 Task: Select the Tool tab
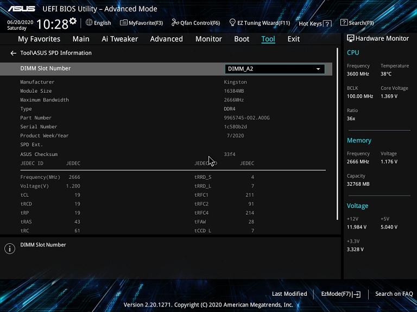[x=268, y=39]
